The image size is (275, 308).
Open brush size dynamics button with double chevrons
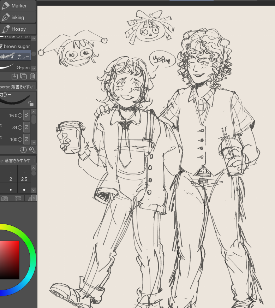coord(26,115)
